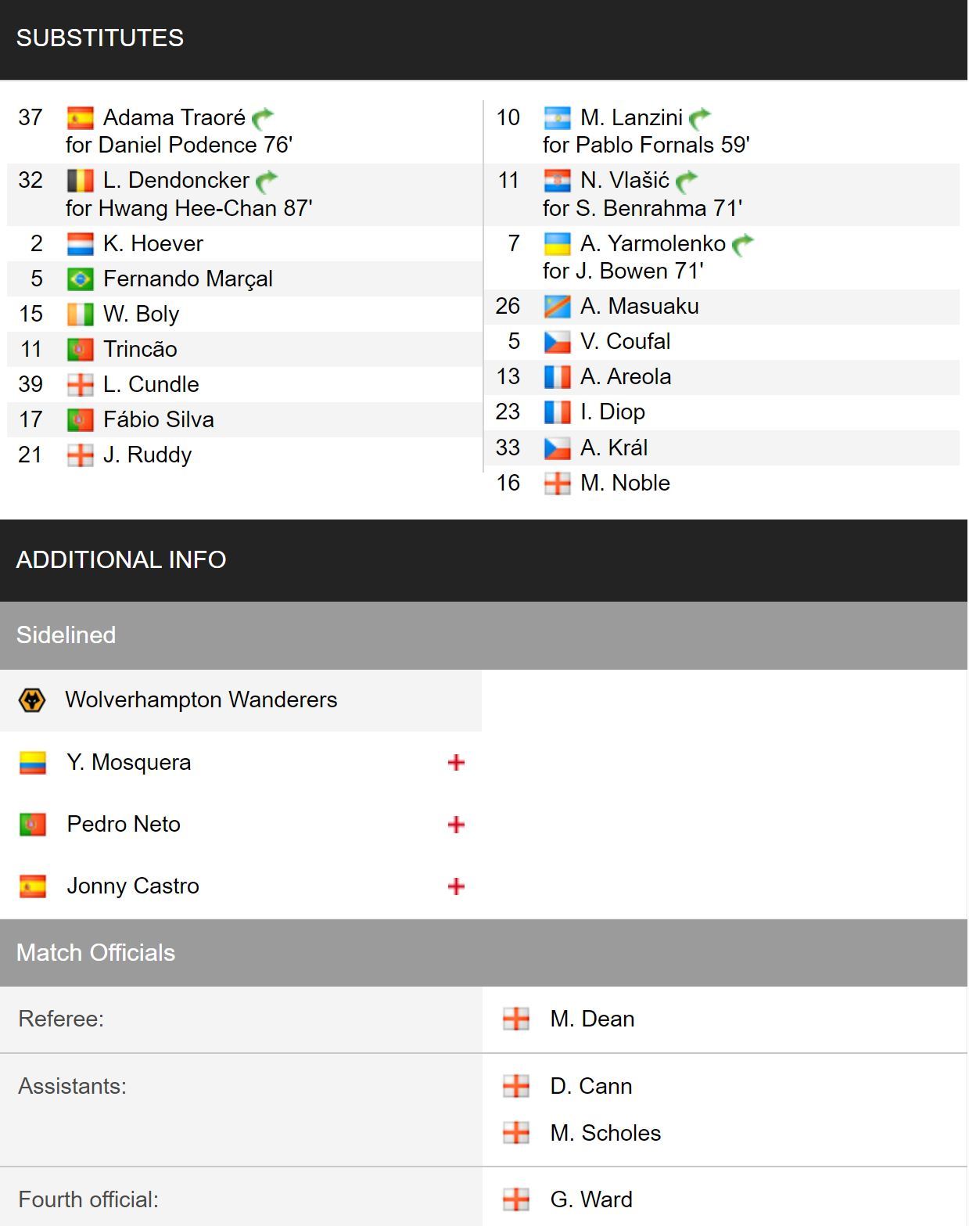Viewport: 969px width, 1226px height.
Task: Open the Wolverhampton Wanderers team link
Action: coord(201,699)
